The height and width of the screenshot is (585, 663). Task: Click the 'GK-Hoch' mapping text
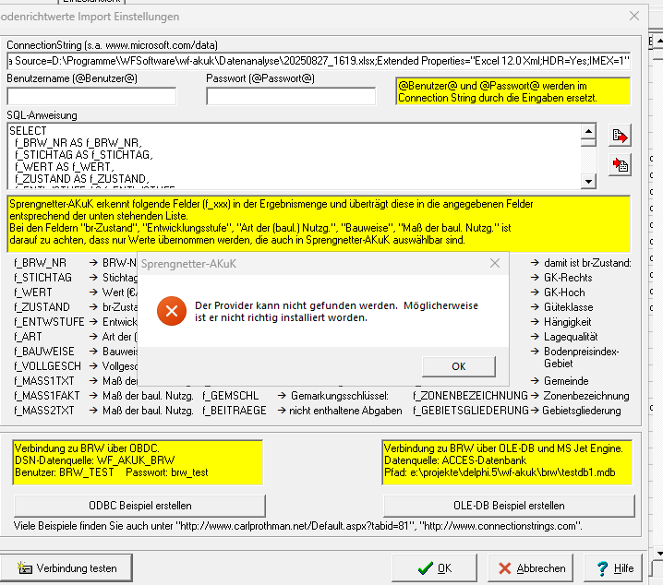564,292
